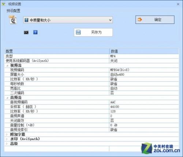Click the 0 dB volume value
The height and width of the screenshot is (157, 183).
114,125
